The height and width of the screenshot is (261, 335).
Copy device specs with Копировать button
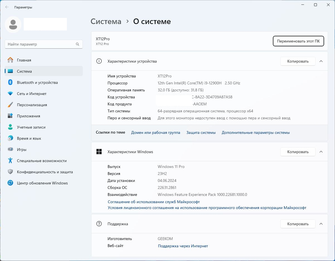point(298,61)
